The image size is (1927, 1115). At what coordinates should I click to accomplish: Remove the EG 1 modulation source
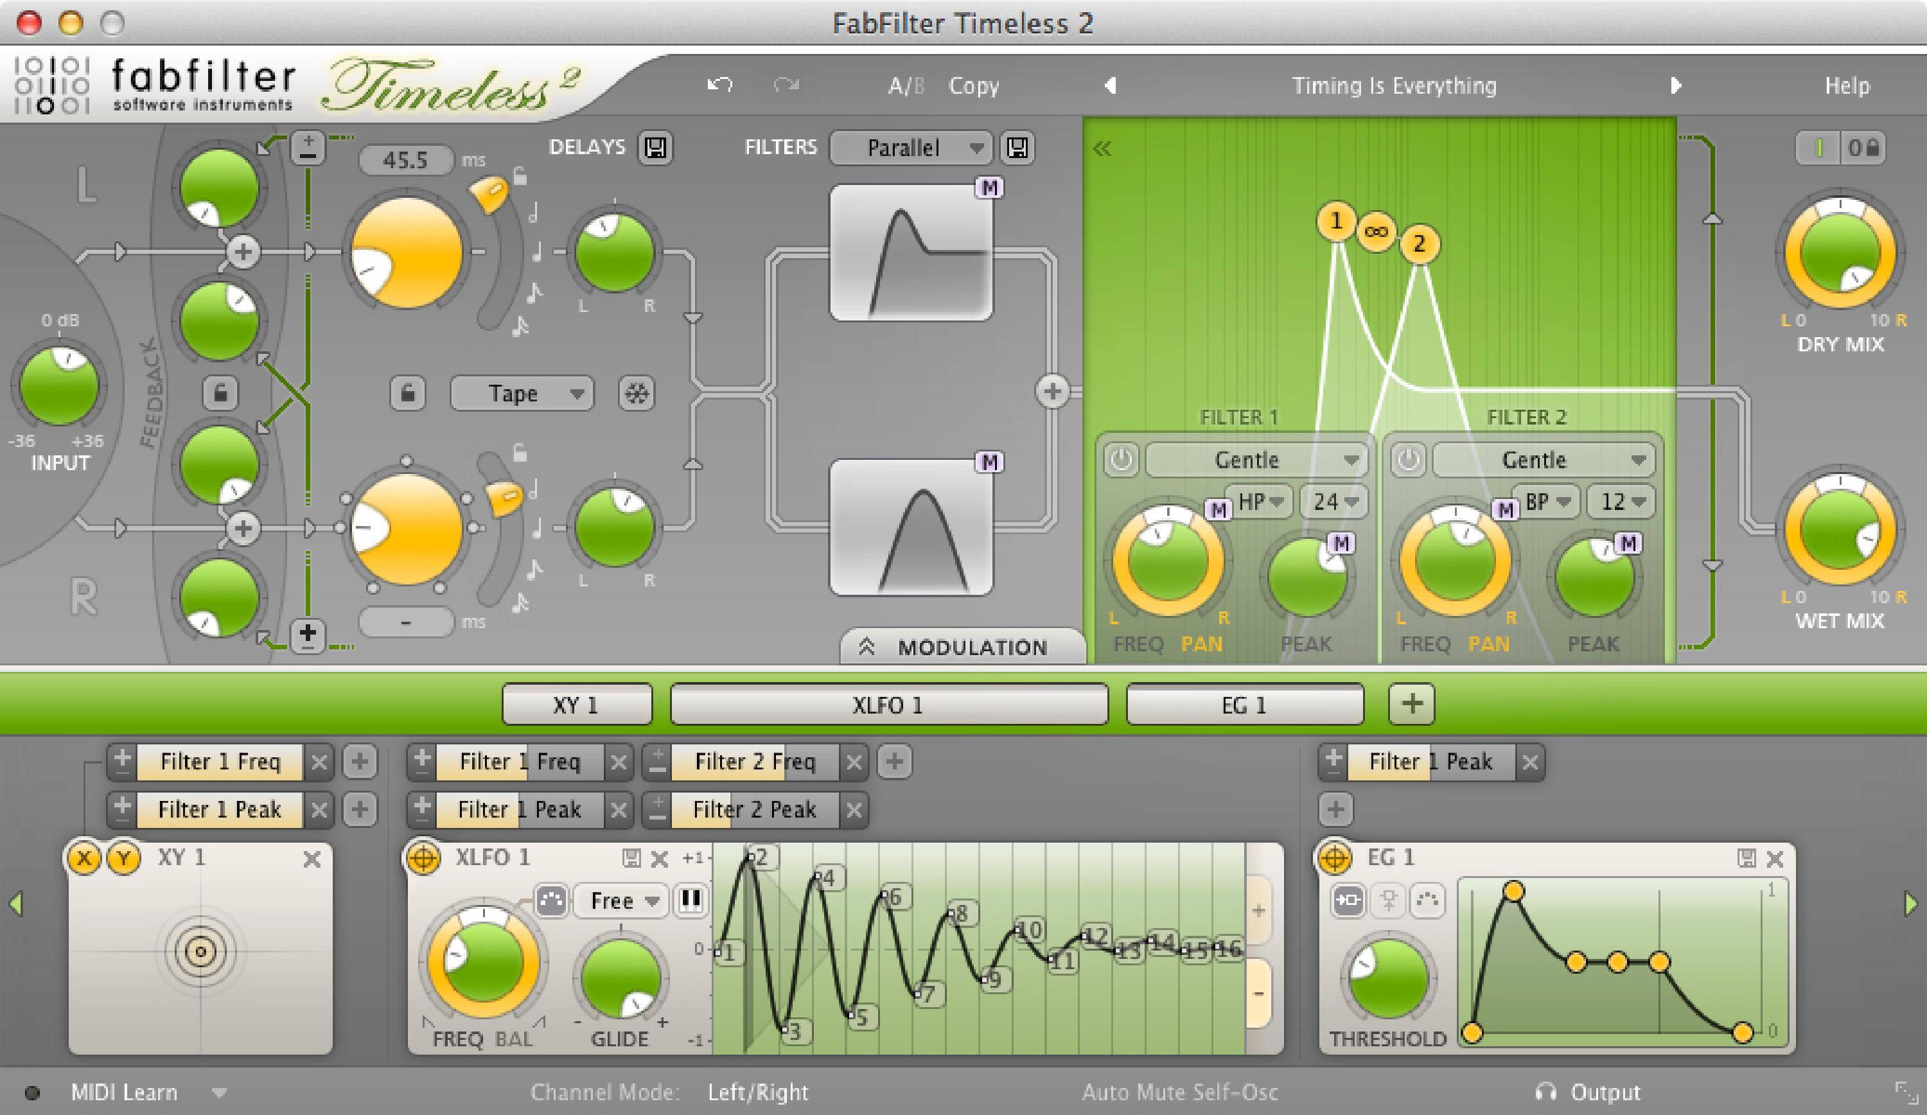pyautogui.click(x=1775, y=859)
